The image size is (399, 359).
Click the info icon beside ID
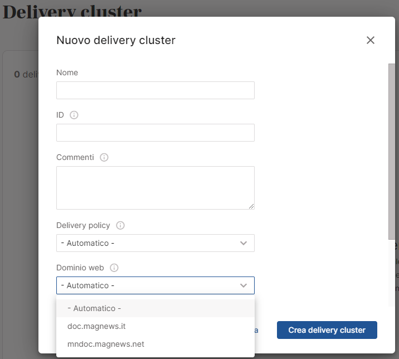pyautogui.click(x=74, y=115)
